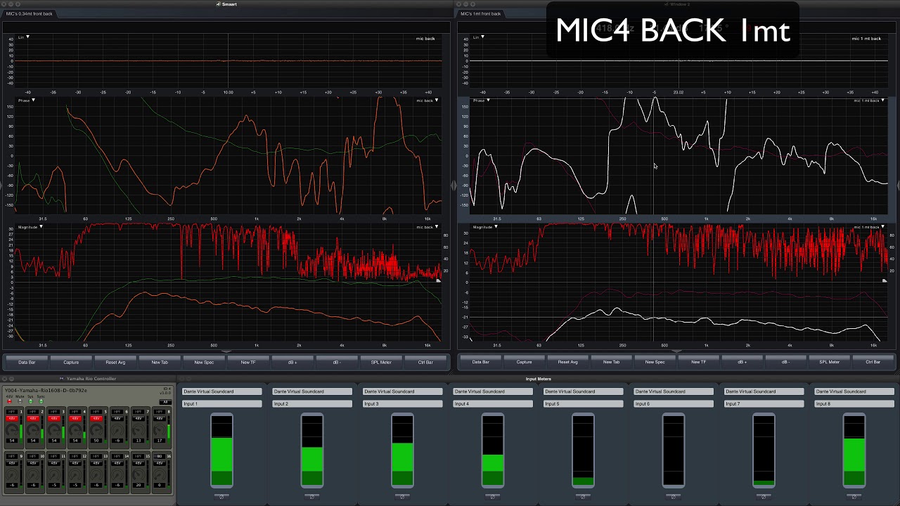Image resolution: width=900 pixels, height=506 pixels.
Task: Click Capture in left Smaart window
Action: tap(71, 362)
